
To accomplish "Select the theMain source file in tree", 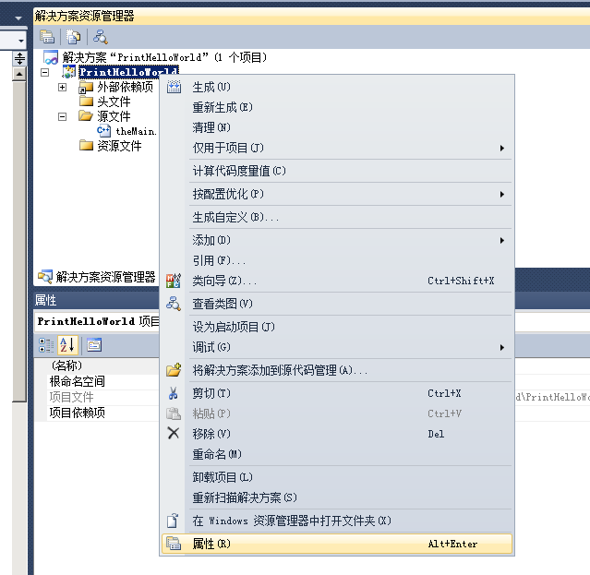I will pyautogui.click(x=136, y=131).
